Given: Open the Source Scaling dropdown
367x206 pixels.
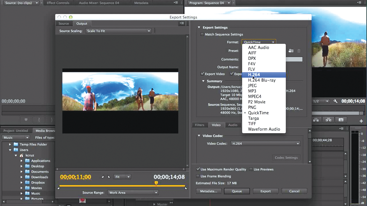Looking at the screenshot, I should [118, 31].
